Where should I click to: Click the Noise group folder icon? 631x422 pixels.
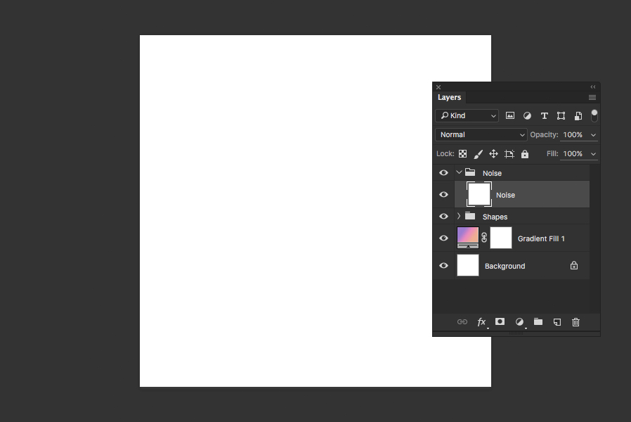[470, 172]
